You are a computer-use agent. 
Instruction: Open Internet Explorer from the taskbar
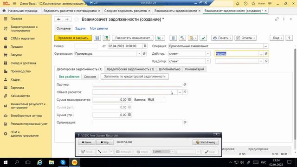[x=39, y=162]
